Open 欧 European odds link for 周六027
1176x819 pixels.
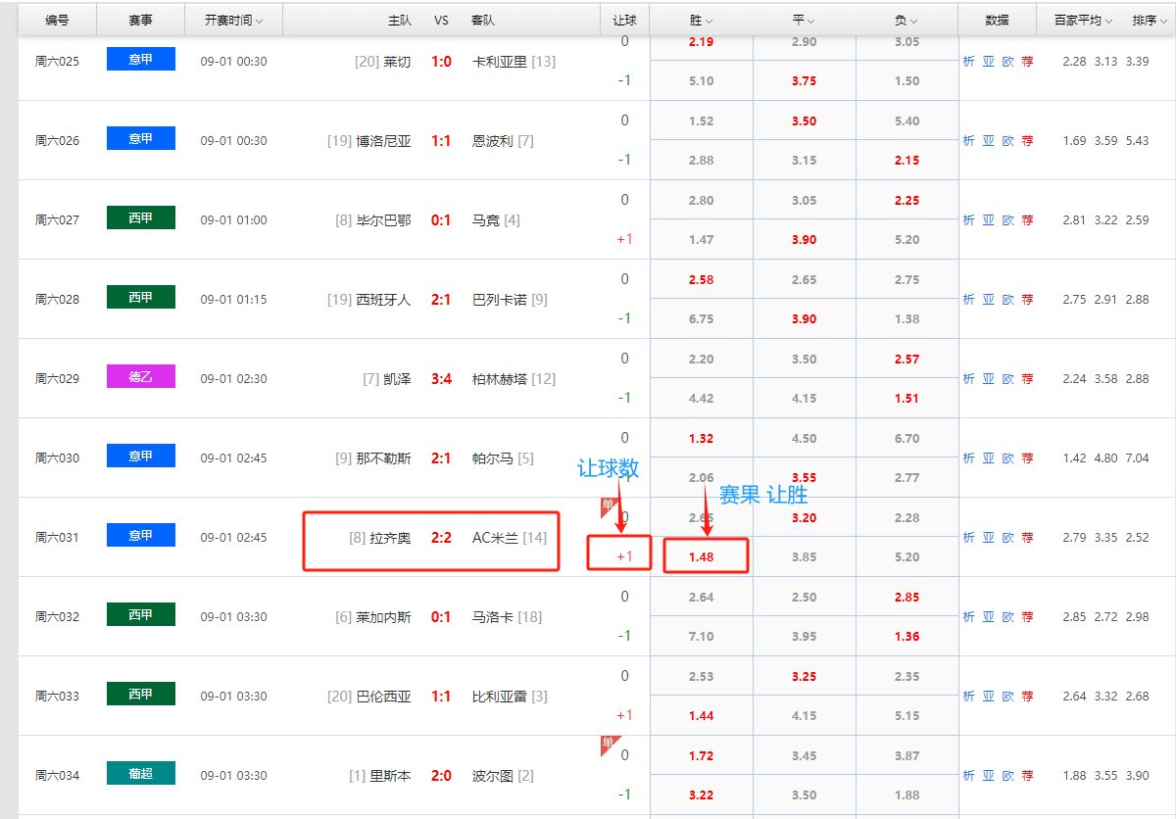point(1007,219)
